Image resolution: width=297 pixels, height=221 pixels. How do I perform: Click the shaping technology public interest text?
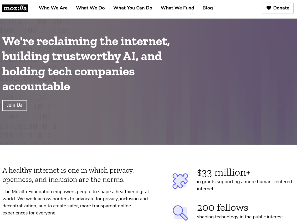(x=240, y=217)
